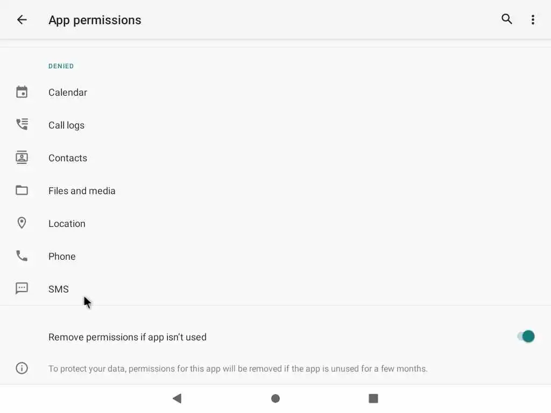Click the info circle icon
The width and height of the screenshot is (551, 413).
tap(22, 368)
